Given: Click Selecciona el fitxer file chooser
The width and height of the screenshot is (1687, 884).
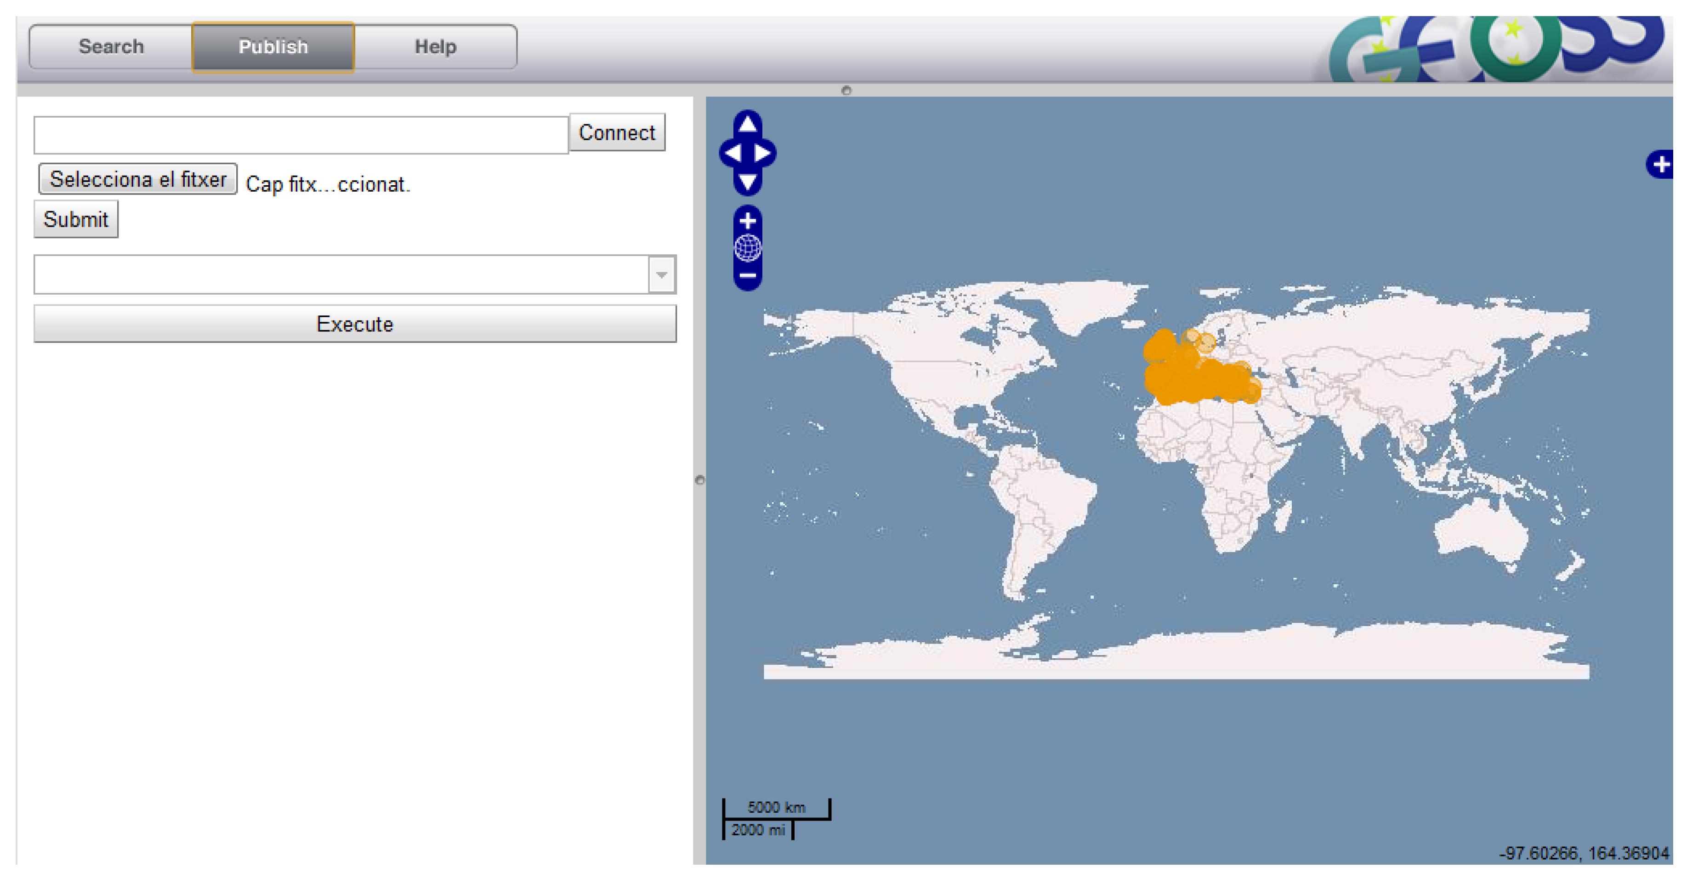Looking at the screenshot, I should click(x=137, y=179).
